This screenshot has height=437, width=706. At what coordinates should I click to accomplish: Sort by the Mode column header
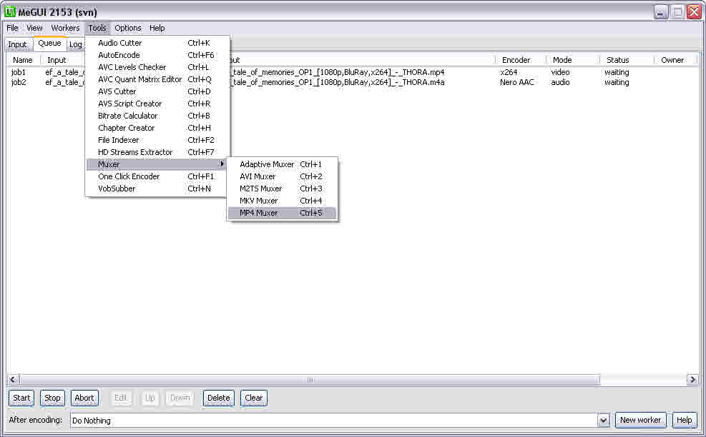coord(572,60)
